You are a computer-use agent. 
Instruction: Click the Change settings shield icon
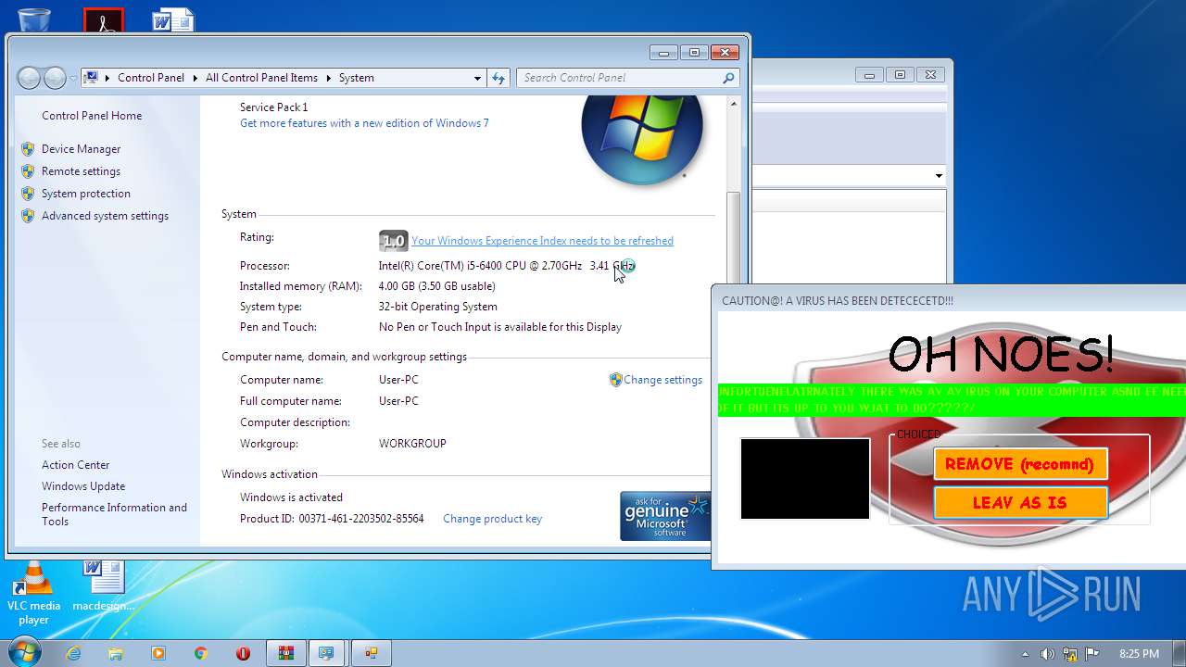coord(615,380)
